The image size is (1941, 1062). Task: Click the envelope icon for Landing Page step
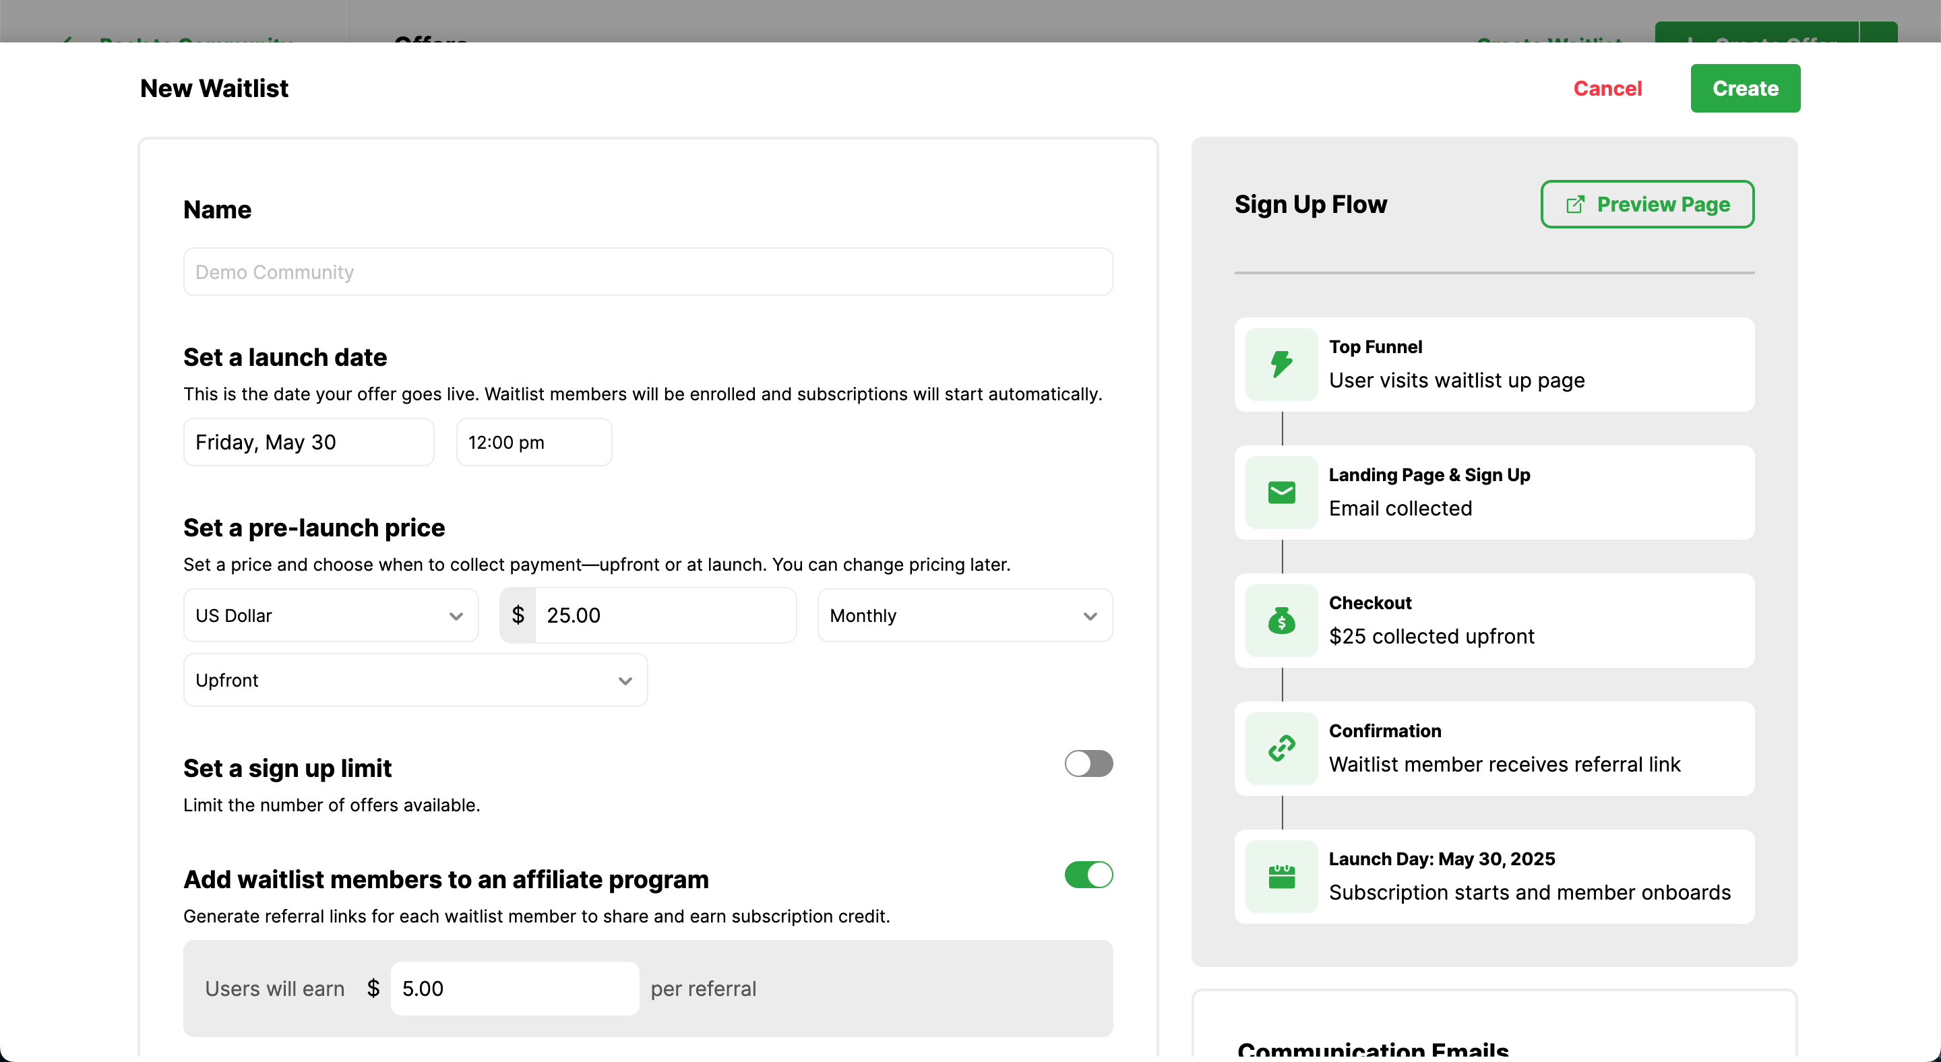1281,493
